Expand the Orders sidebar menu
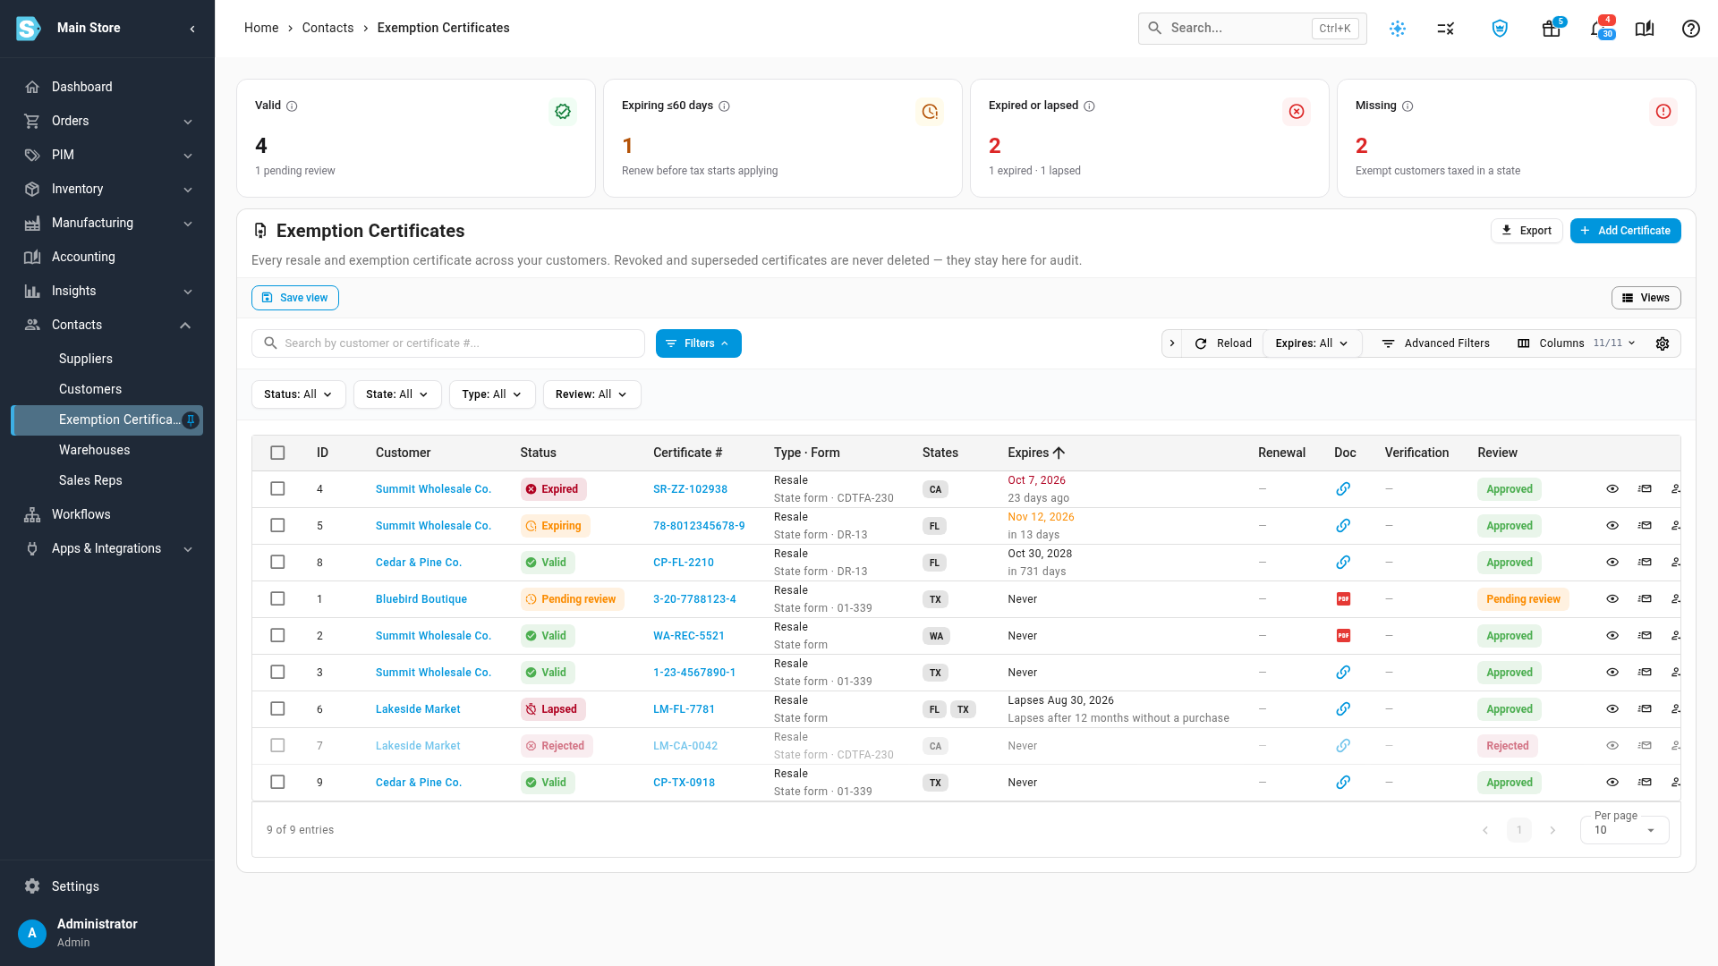The height and width of the screenshot is (966, 1718). [x=107, y=121]
